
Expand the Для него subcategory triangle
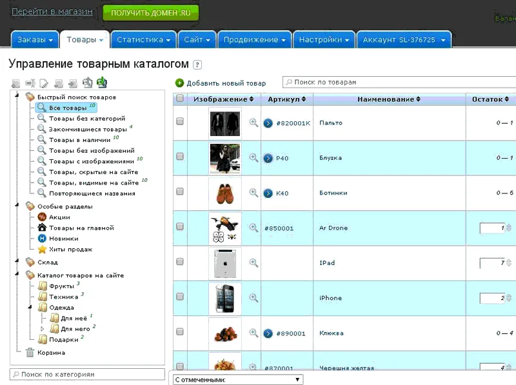(42, 328)
